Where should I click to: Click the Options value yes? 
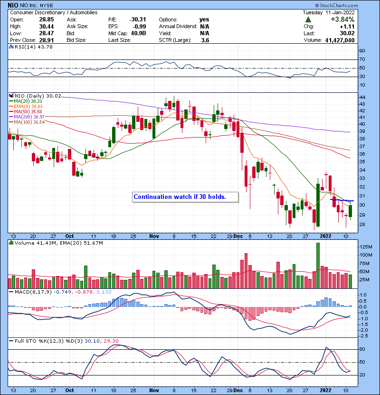pos(204,20)
